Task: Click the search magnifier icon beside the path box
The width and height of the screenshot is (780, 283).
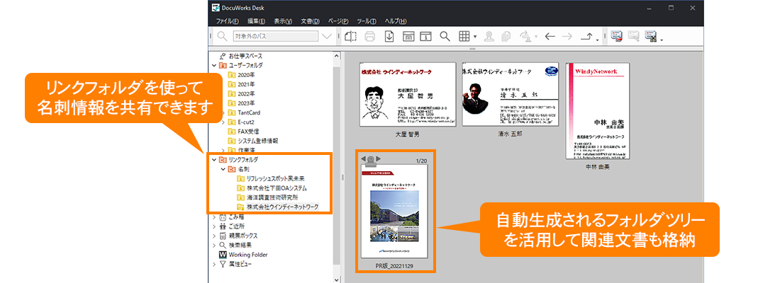Action: click(222, 36)
